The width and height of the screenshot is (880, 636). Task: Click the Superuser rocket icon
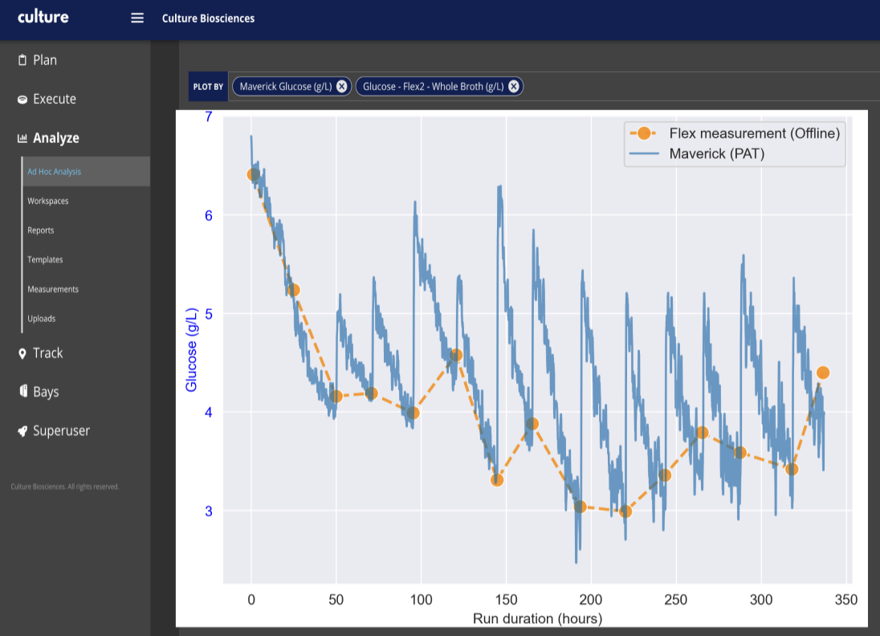pyautogui.click(x=22, y=431)
